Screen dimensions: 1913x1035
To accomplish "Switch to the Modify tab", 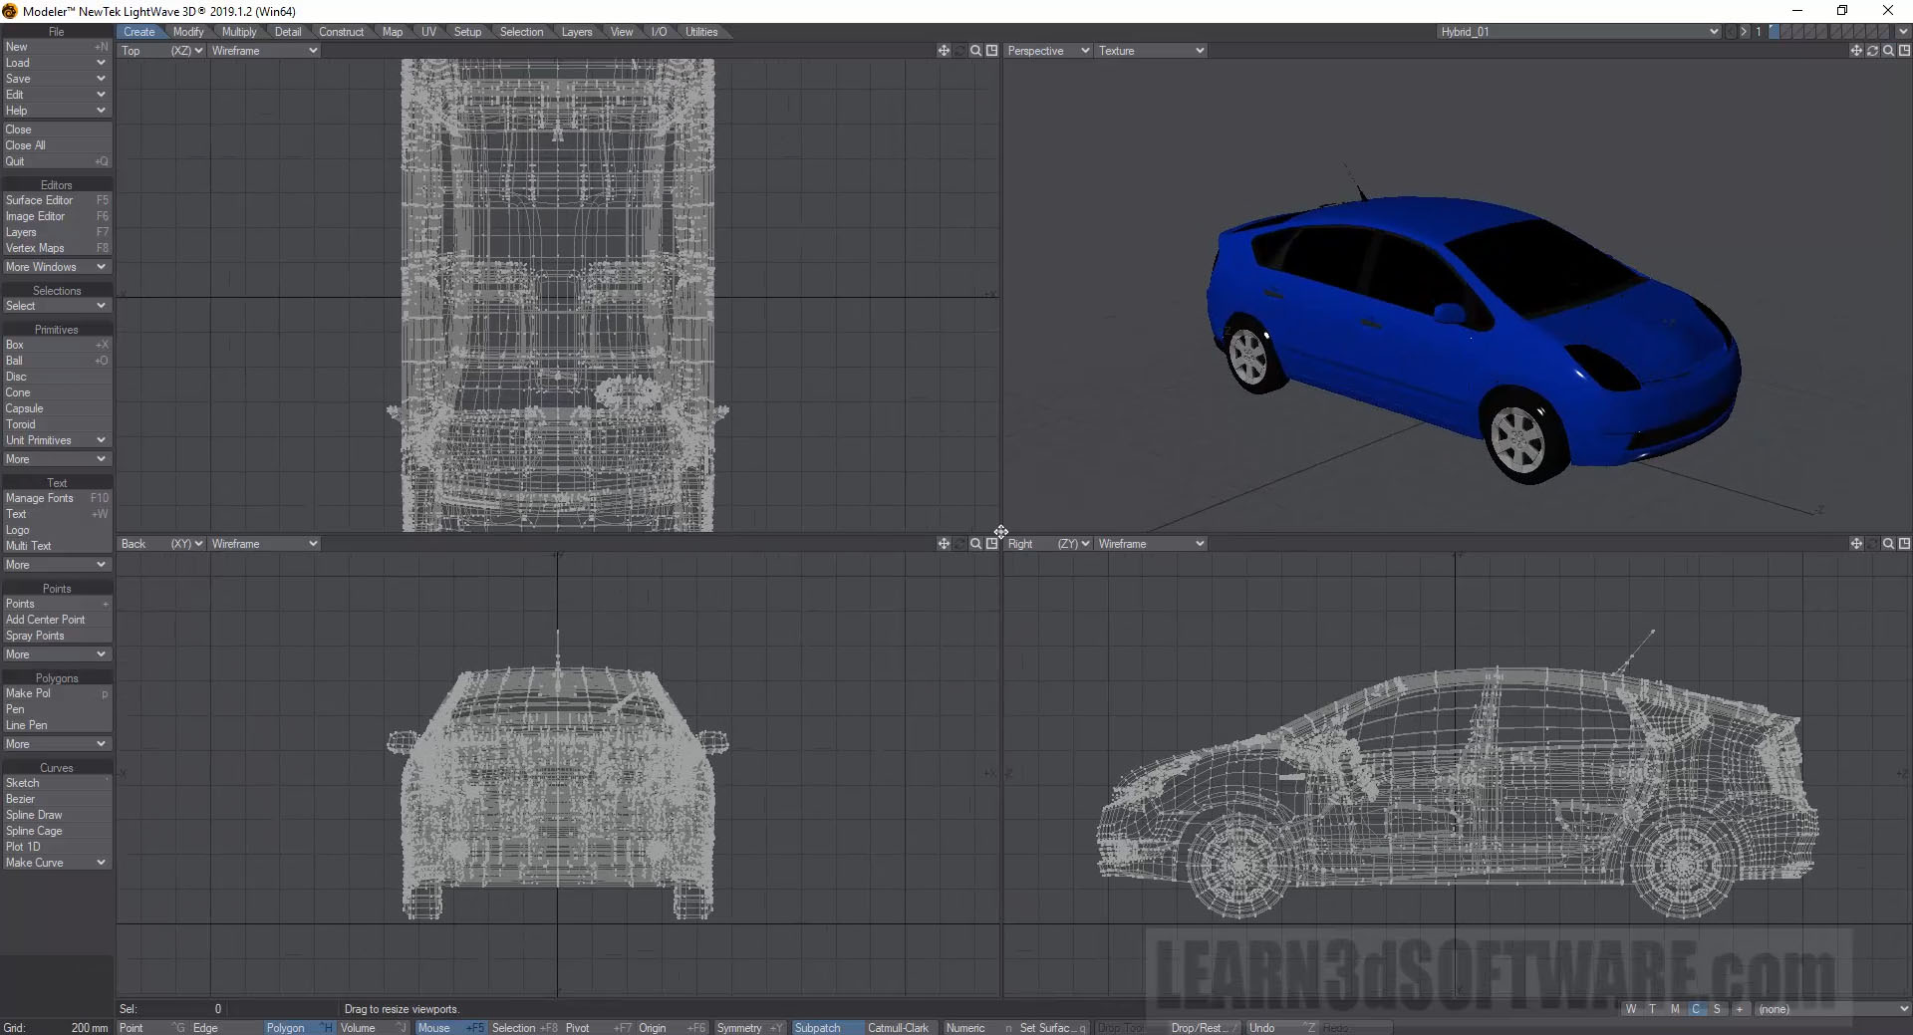I will click(187, 32).
